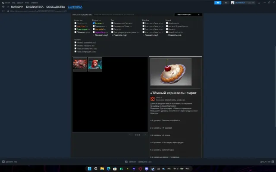Screen dimensions: 276x172
Task: Switch to Big Picture display icon
Action: click(x=259, y=3)
